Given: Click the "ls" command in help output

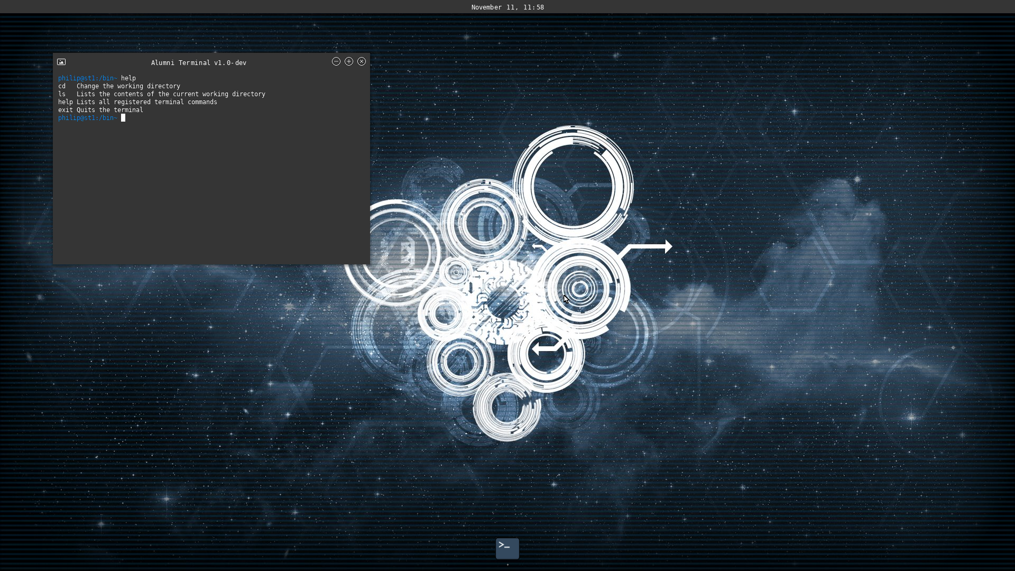Looking at the screenshot, I should coord(62,94).
